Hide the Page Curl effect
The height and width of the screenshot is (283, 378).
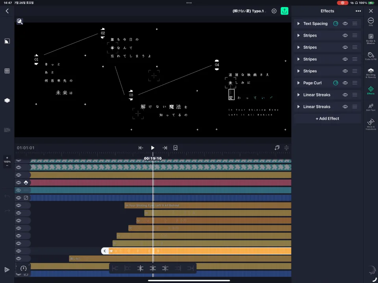[345, 83]
